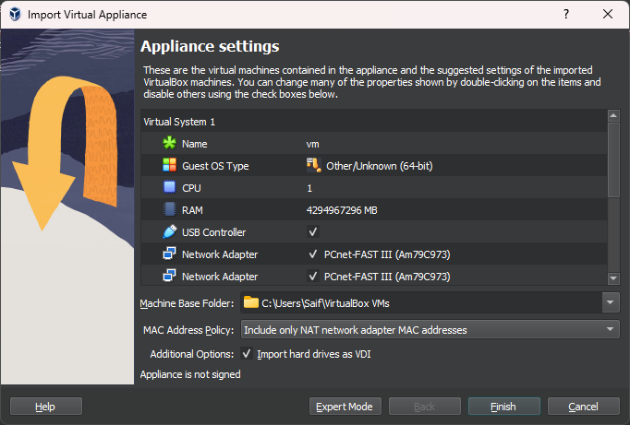Open the Machine Base Folder dropdown arrow

611,302
